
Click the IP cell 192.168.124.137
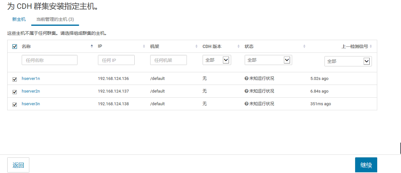tap(113, 91)
